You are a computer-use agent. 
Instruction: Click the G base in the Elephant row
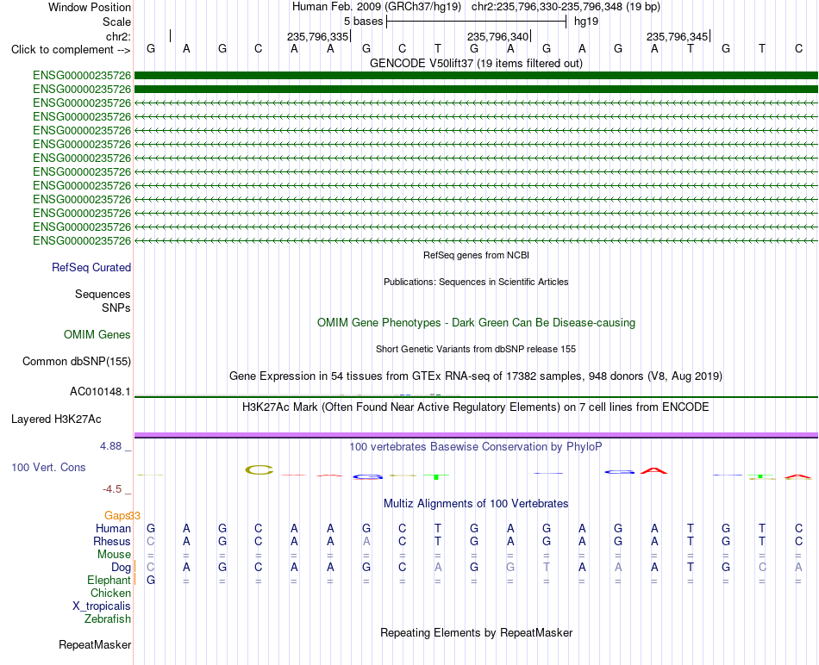click(x=150, y=580)
